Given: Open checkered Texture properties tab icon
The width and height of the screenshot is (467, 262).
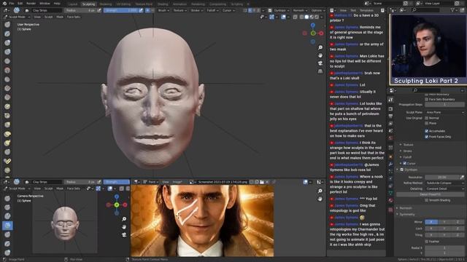Looking at the screenshot, I should 391,210.
